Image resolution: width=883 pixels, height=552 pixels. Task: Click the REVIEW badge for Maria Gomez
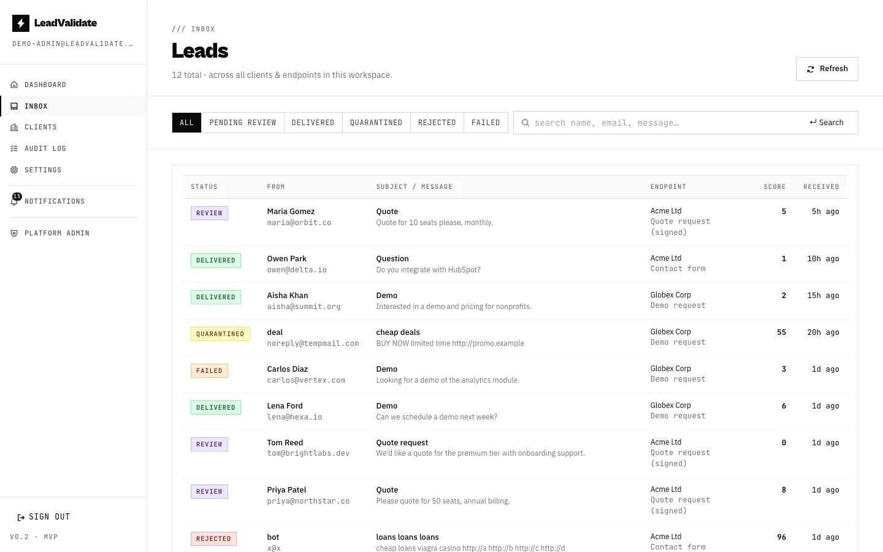pos(210,213)
